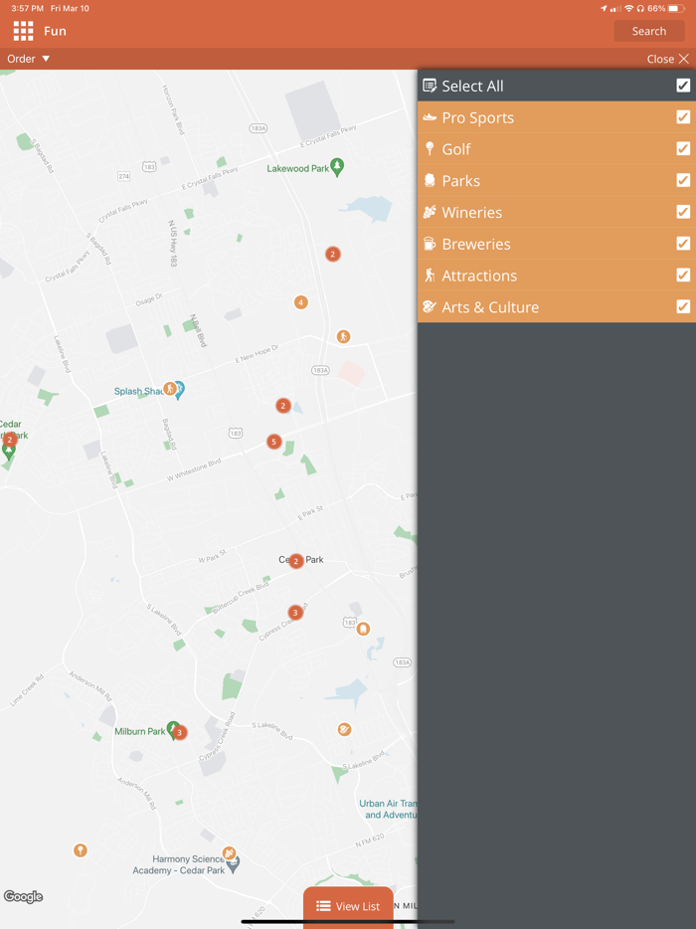Open cluster of 2 below E New Hope Dr
Viewport: 696px width, 929px height.
point(283,406)
